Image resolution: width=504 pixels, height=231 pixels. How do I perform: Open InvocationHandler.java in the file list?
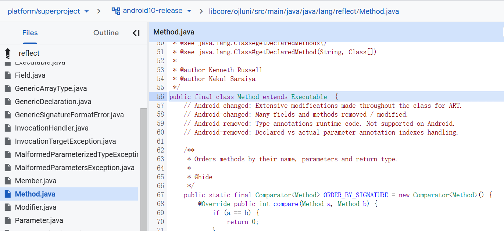click(52, 128)
